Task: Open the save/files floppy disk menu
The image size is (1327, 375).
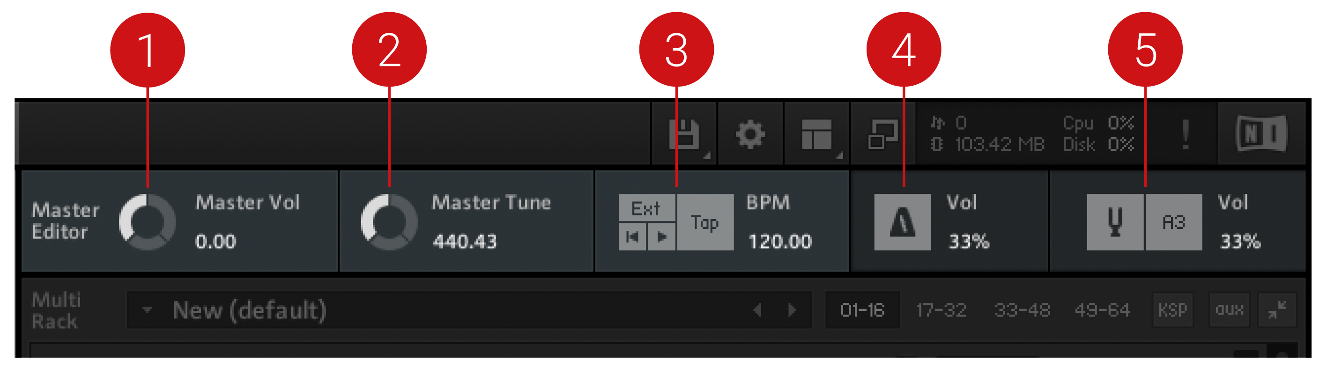Action: 684,134
